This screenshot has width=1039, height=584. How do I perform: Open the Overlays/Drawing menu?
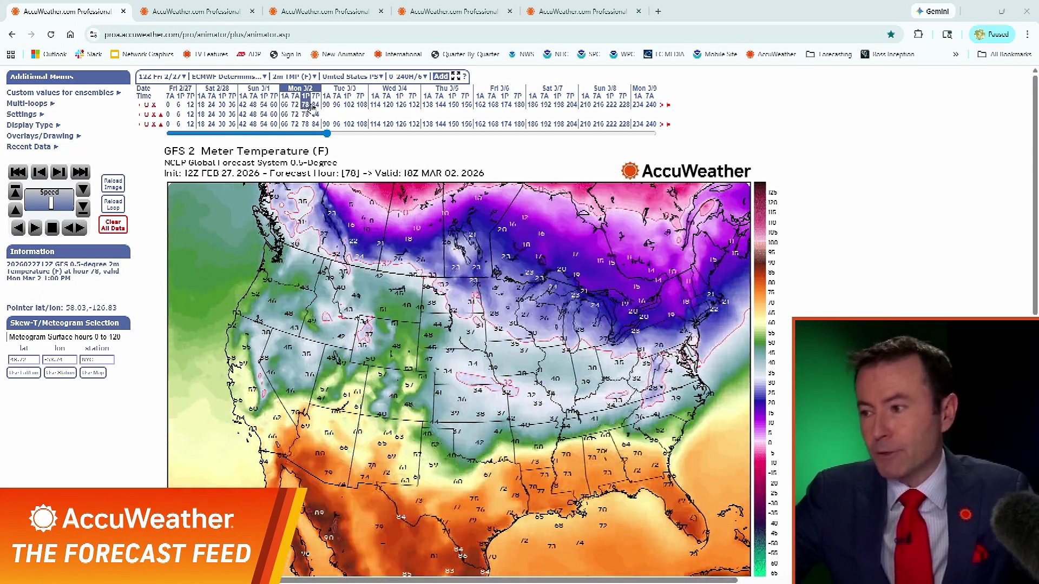pyautogui.click(x=43, y=136)
